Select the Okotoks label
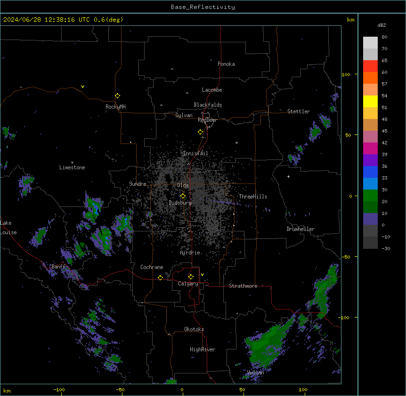 (x=194, y=329)
